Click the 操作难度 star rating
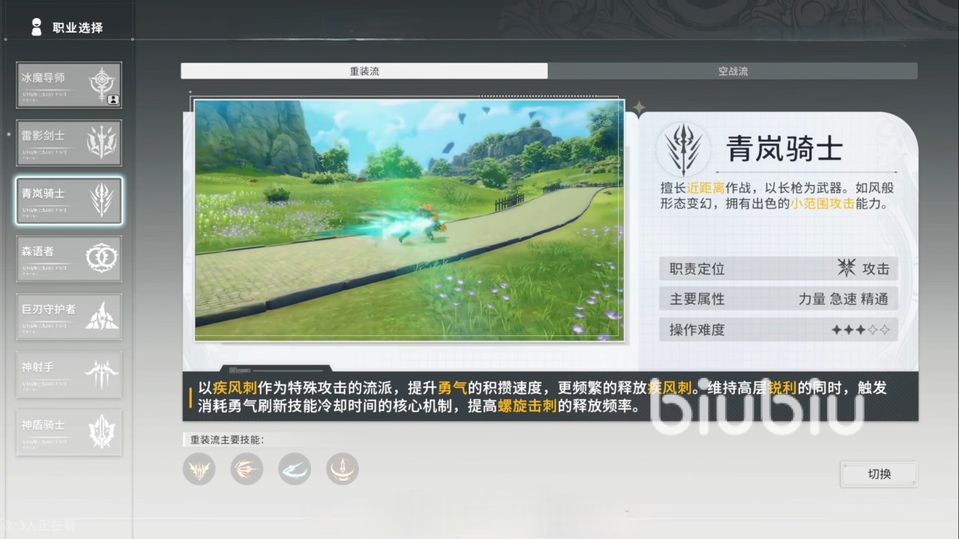 click(x=860, y=329)
